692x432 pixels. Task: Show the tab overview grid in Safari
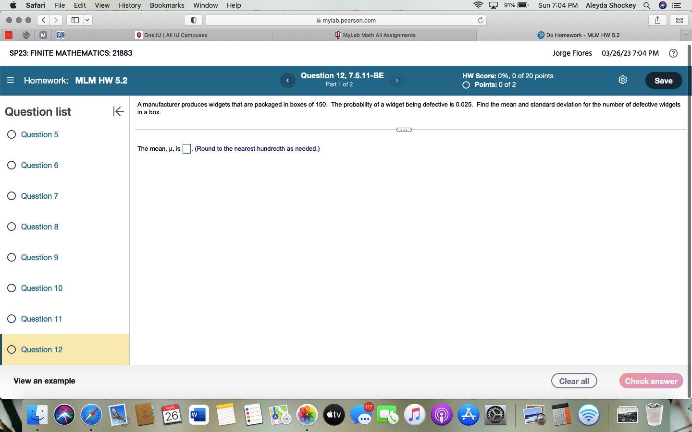point(680,20)
